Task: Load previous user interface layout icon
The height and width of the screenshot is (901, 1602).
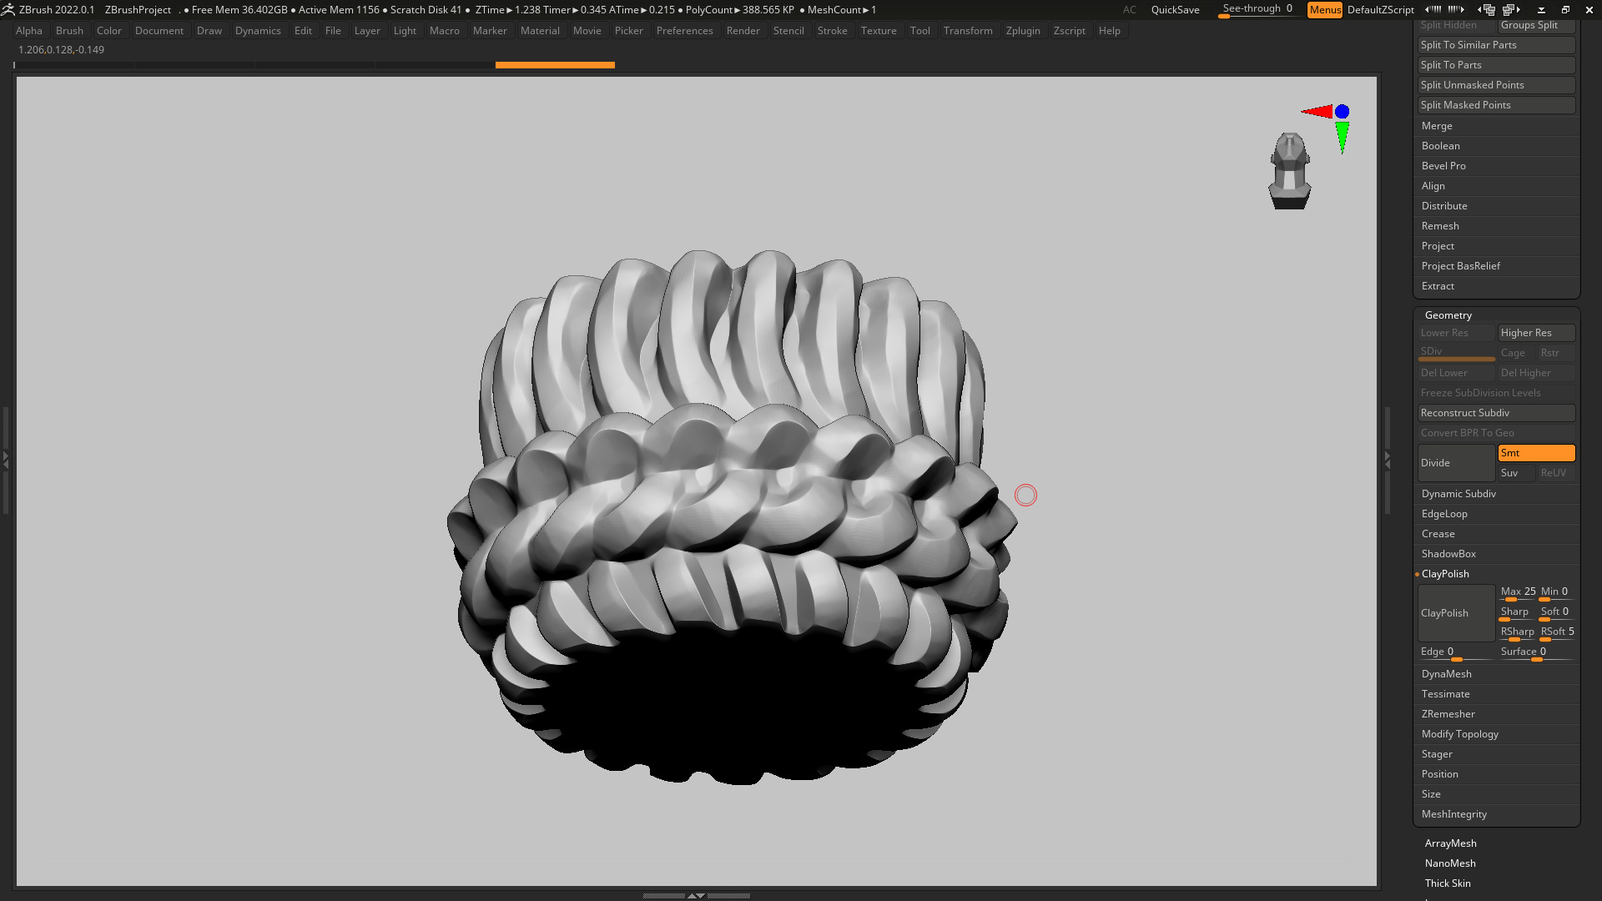Action: [1487, 10]
